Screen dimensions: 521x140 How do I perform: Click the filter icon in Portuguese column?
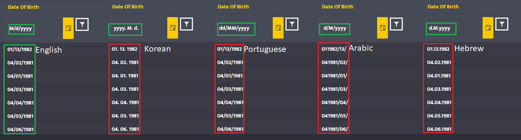pyautogui.click(x=292, y=24)
